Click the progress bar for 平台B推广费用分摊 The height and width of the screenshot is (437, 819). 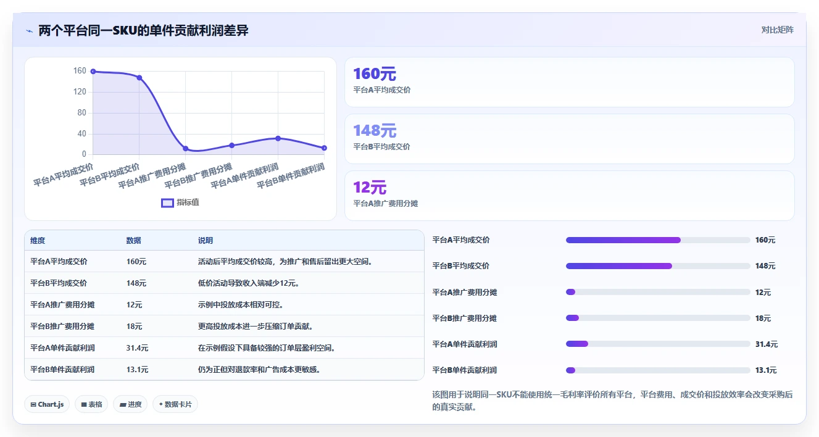coord(658,318)
